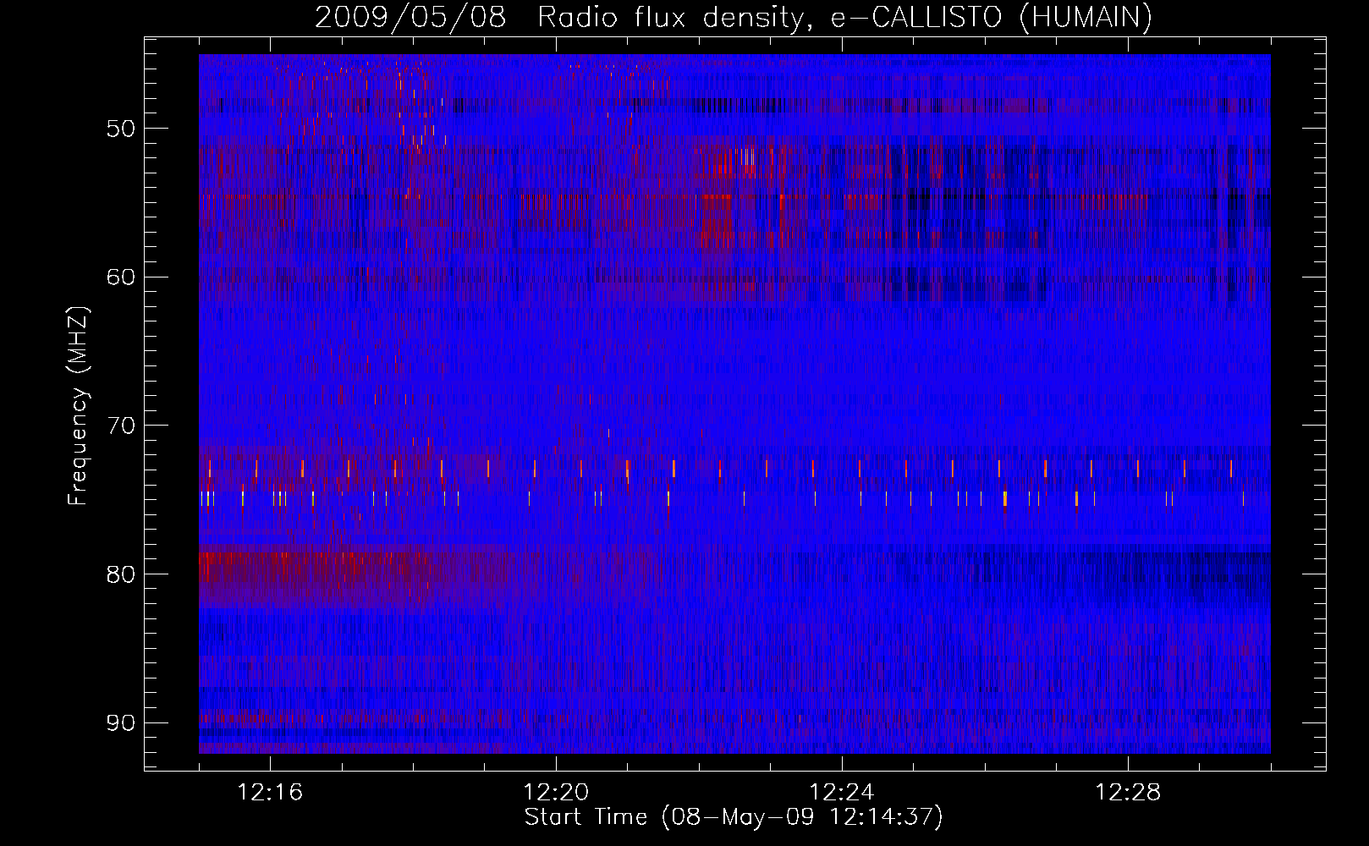Click the 12:20 time tick label
1369x846 pixels.
[x=556, y=793]
